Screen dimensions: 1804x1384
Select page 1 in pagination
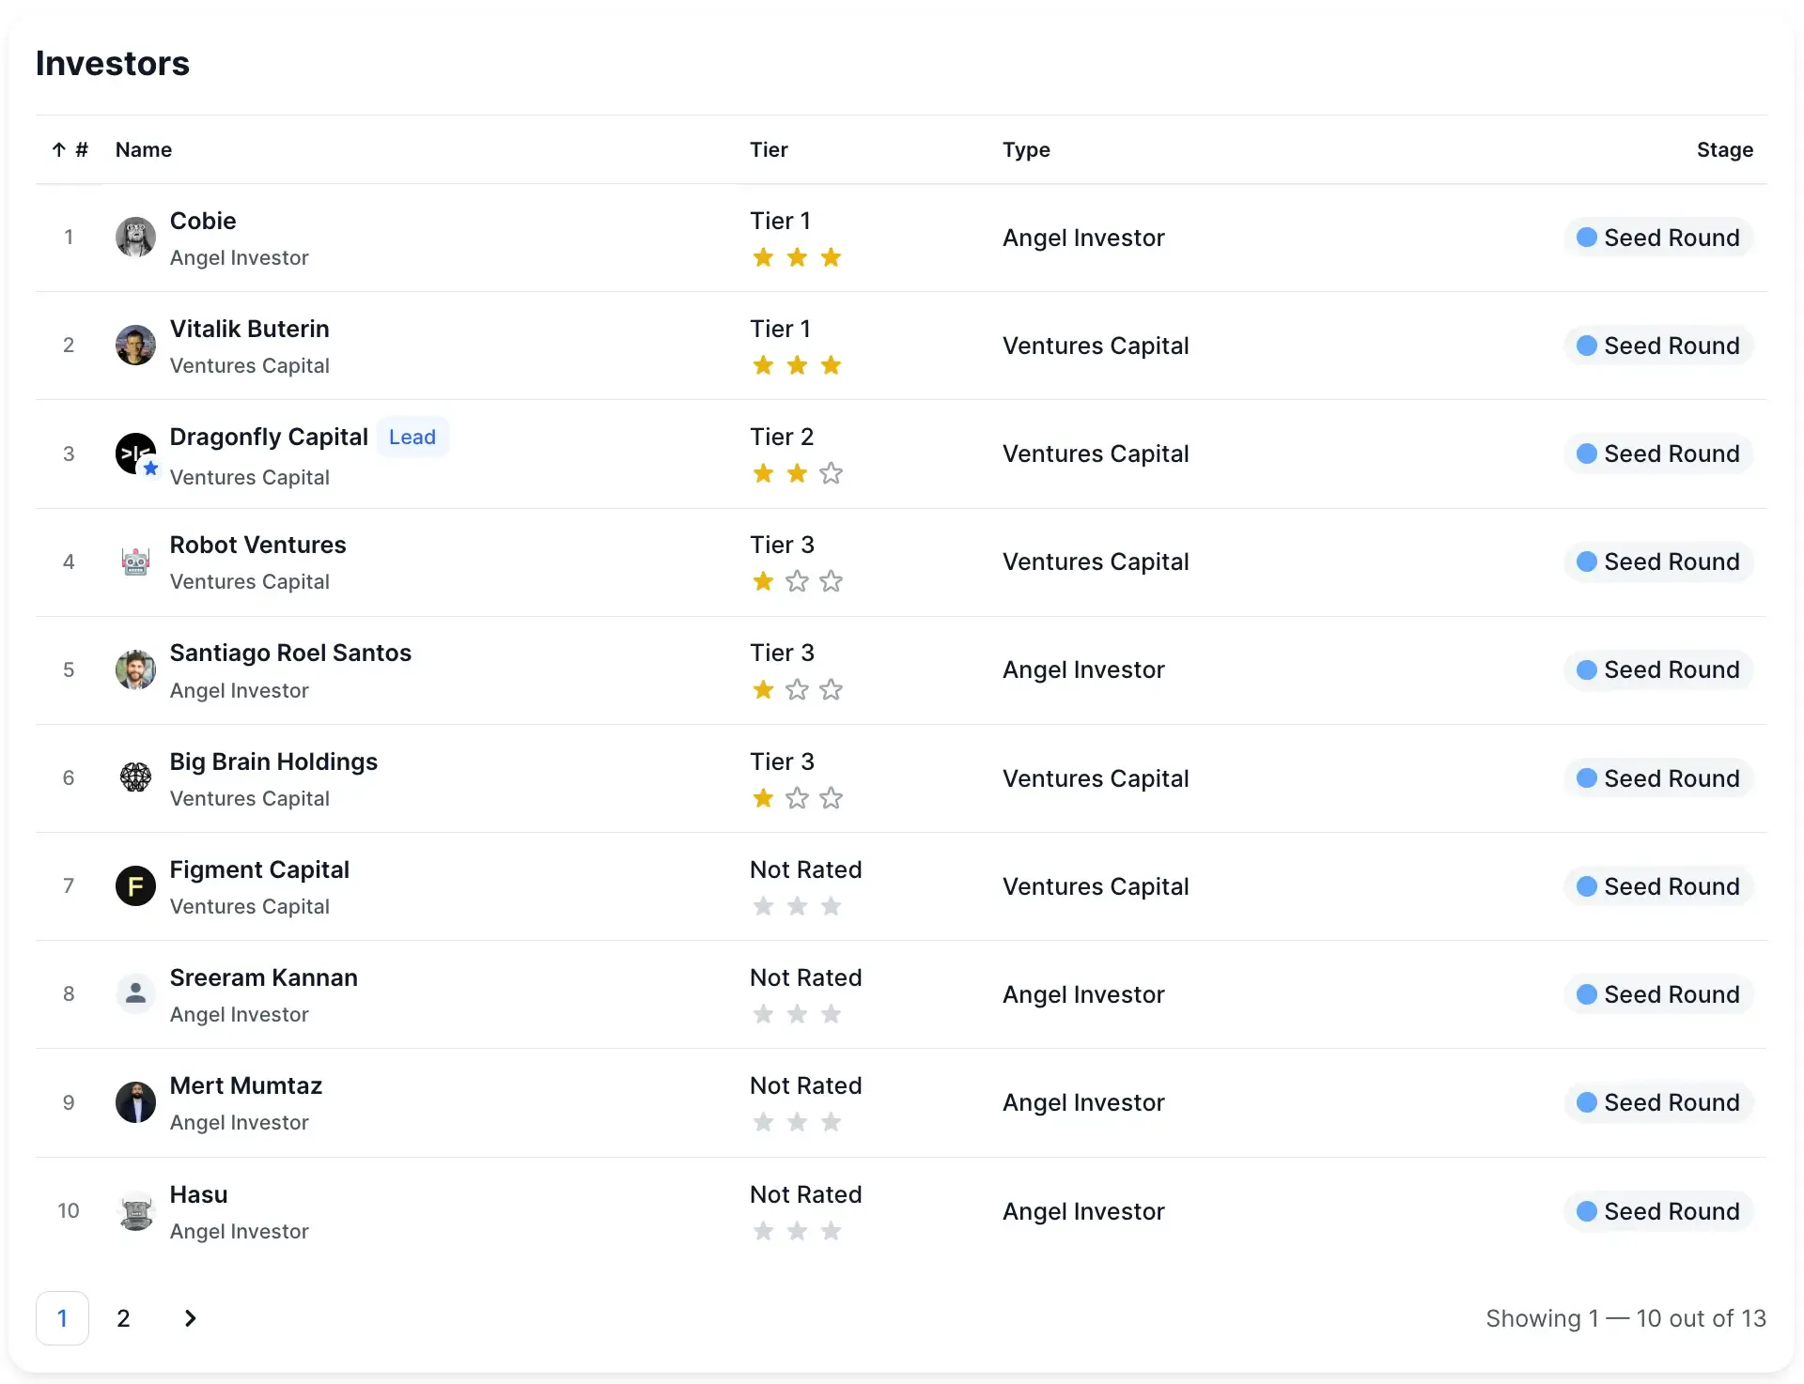62,1318
